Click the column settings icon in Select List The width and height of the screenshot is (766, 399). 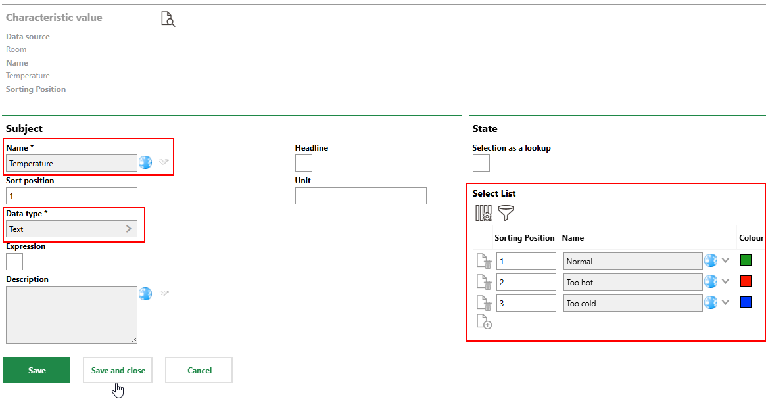[x=483, y=213]
